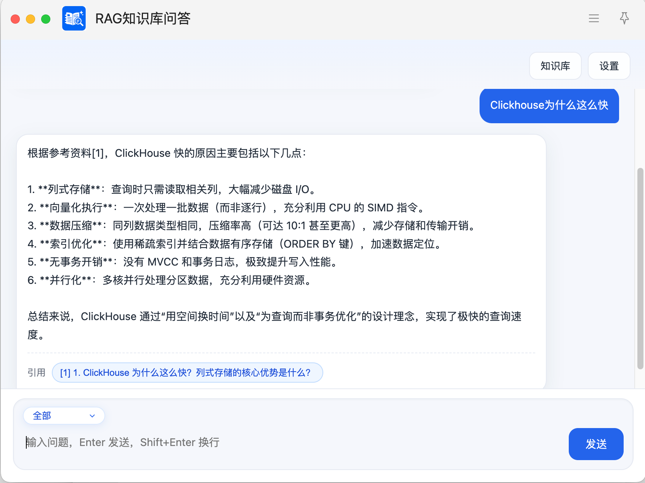The width and height of the screenshot is (645, 483).
Task: Click the 总结来说 summary paragraph
Action: pyautogui.click(x=274, y=325)
